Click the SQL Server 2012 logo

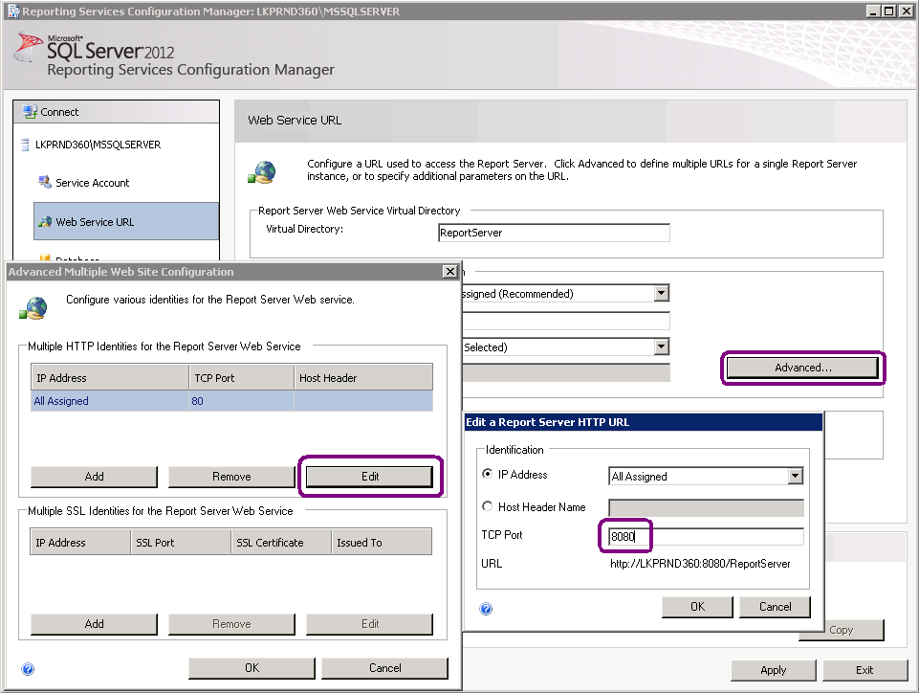(x=94, y=49)
